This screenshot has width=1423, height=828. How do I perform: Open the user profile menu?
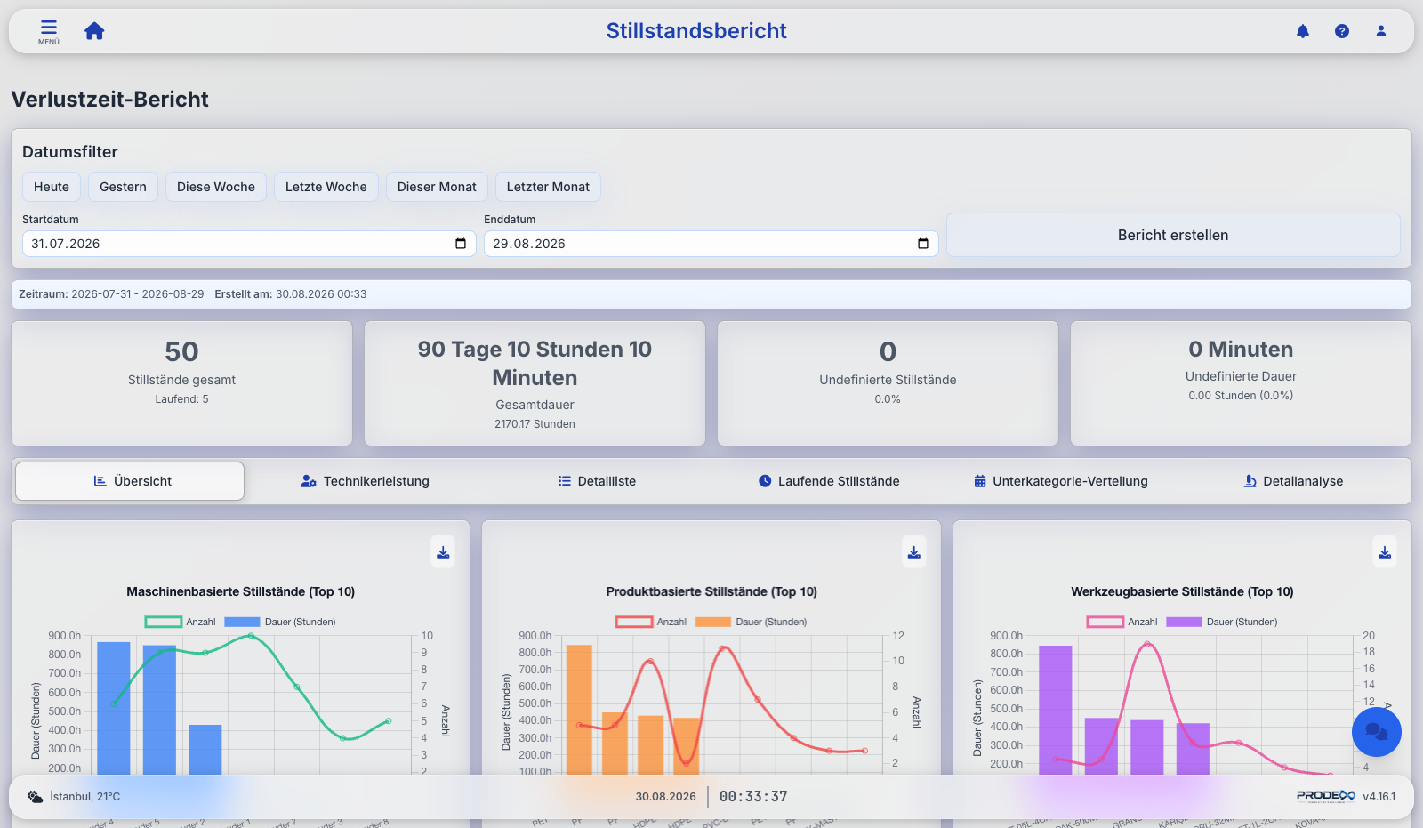tap(1381, 31)
